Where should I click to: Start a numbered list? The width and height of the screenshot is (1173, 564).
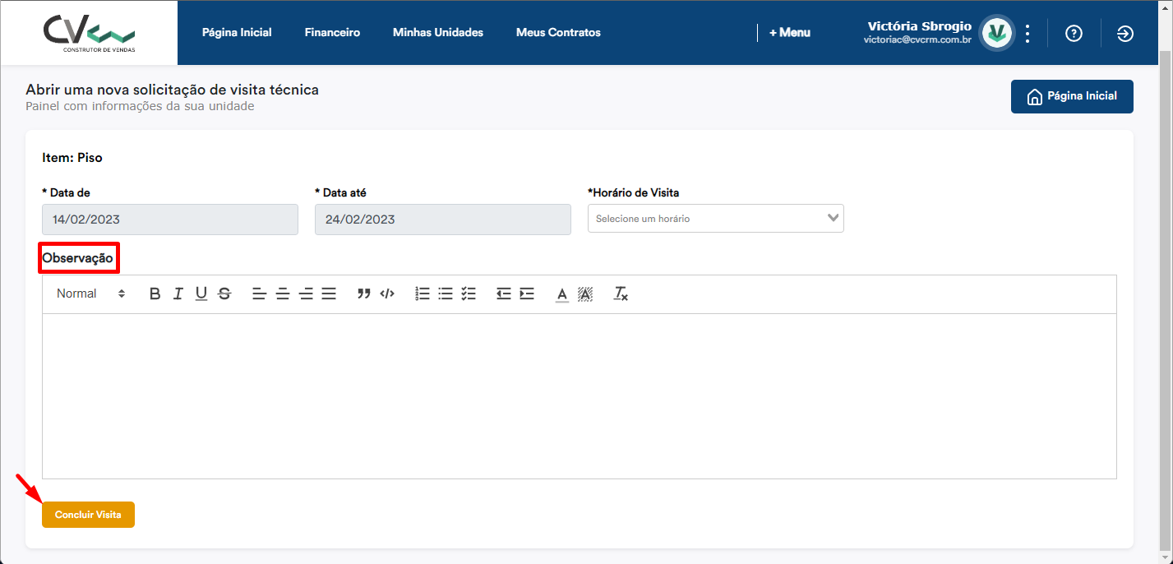point(423,294)
